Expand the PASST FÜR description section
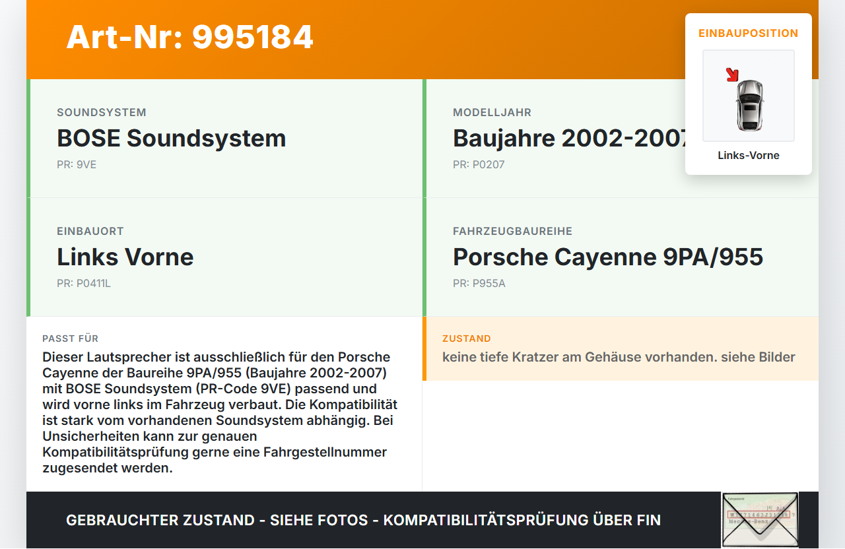This screenshot has width=845, height=549. (224, 403)
